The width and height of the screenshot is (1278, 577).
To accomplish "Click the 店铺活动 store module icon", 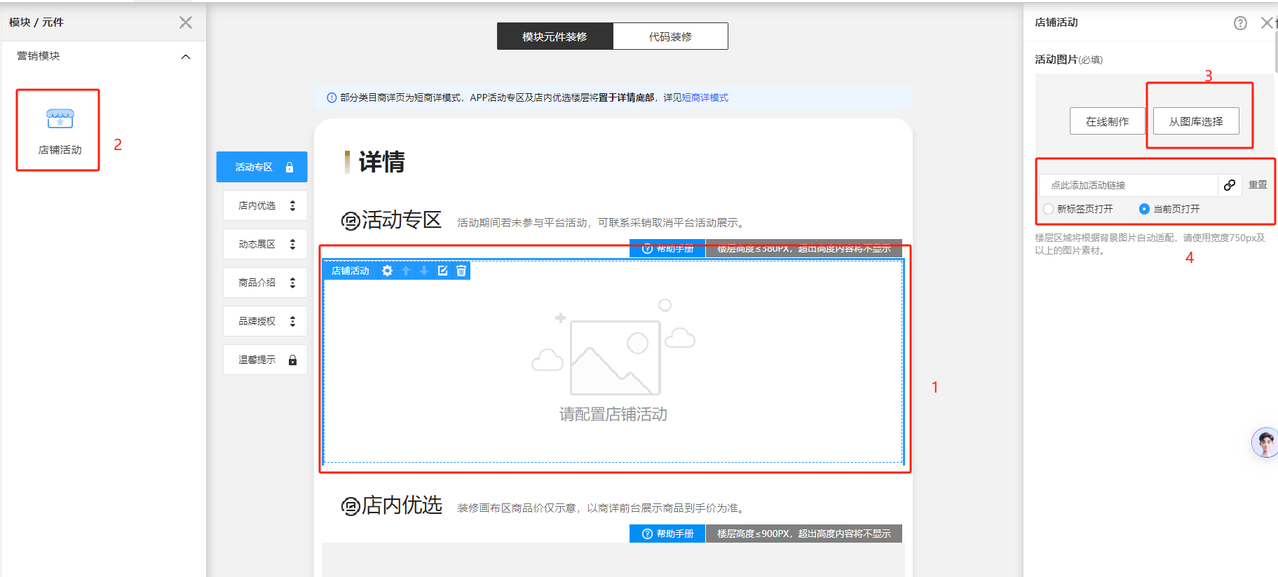I will pos(60,119).
